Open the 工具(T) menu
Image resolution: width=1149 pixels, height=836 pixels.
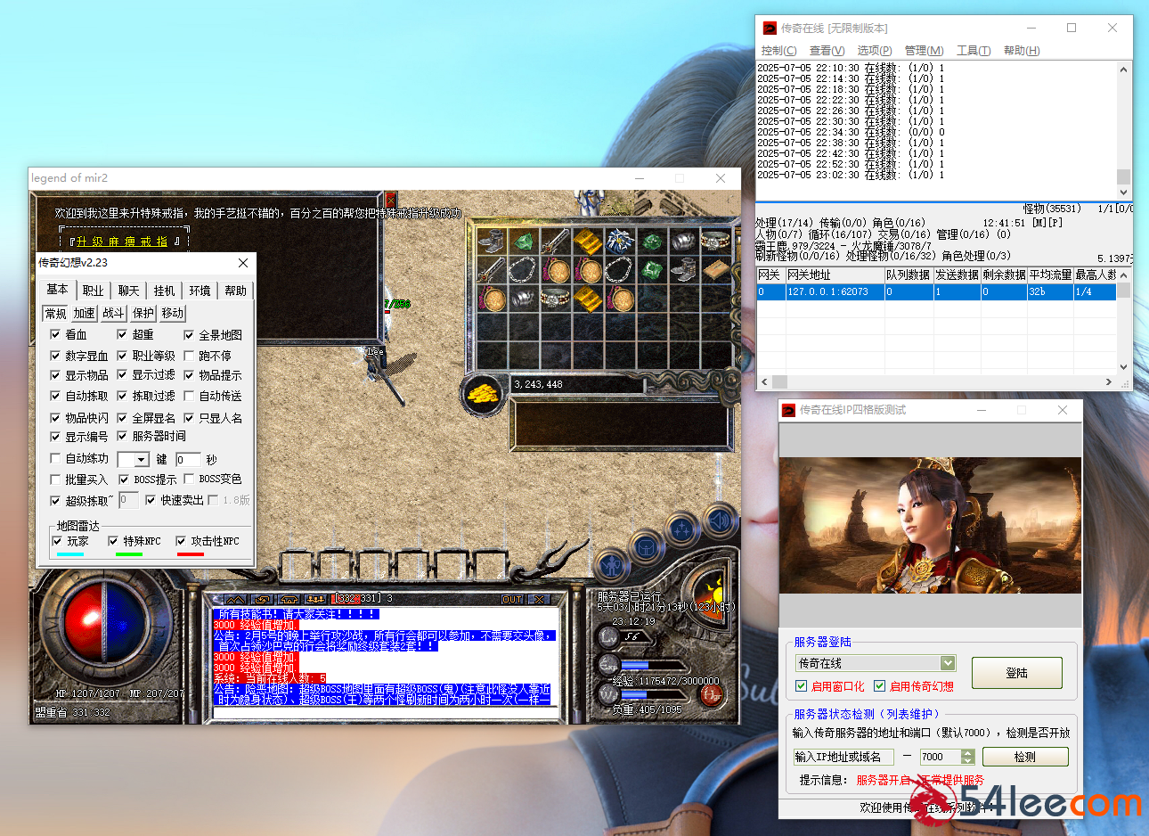tap(974, 51)
